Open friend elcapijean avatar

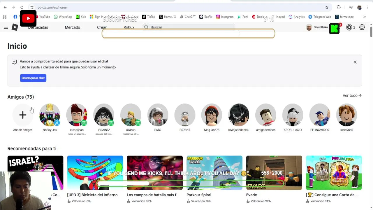coord(77,115)
